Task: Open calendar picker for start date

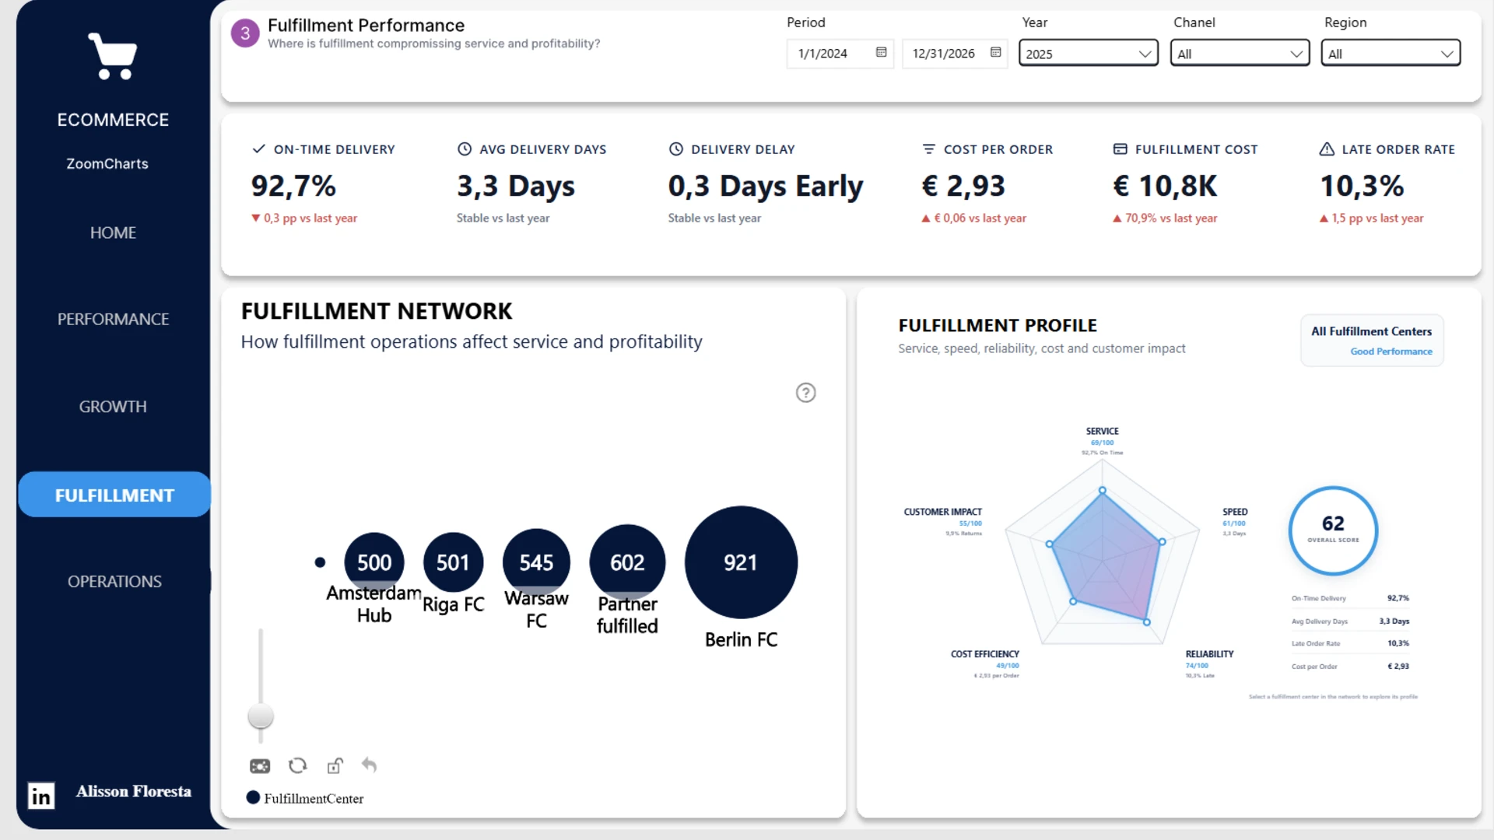Action: 881,53
